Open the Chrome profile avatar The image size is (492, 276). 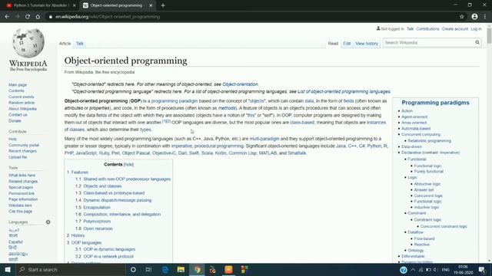point(474,17)
